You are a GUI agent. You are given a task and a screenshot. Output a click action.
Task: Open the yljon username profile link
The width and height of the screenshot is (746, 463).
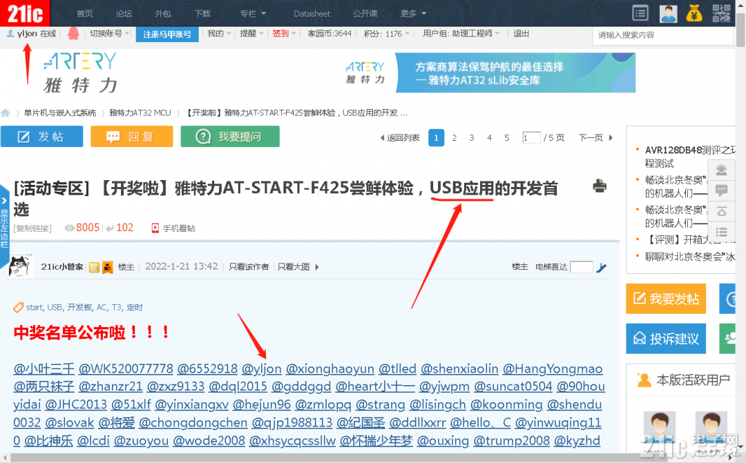click(x=27, y=33)
